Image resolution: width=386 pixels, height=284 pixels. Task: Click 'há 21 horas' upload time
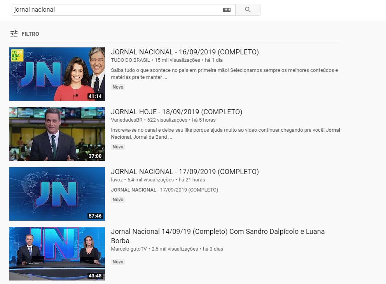point(192,179)
